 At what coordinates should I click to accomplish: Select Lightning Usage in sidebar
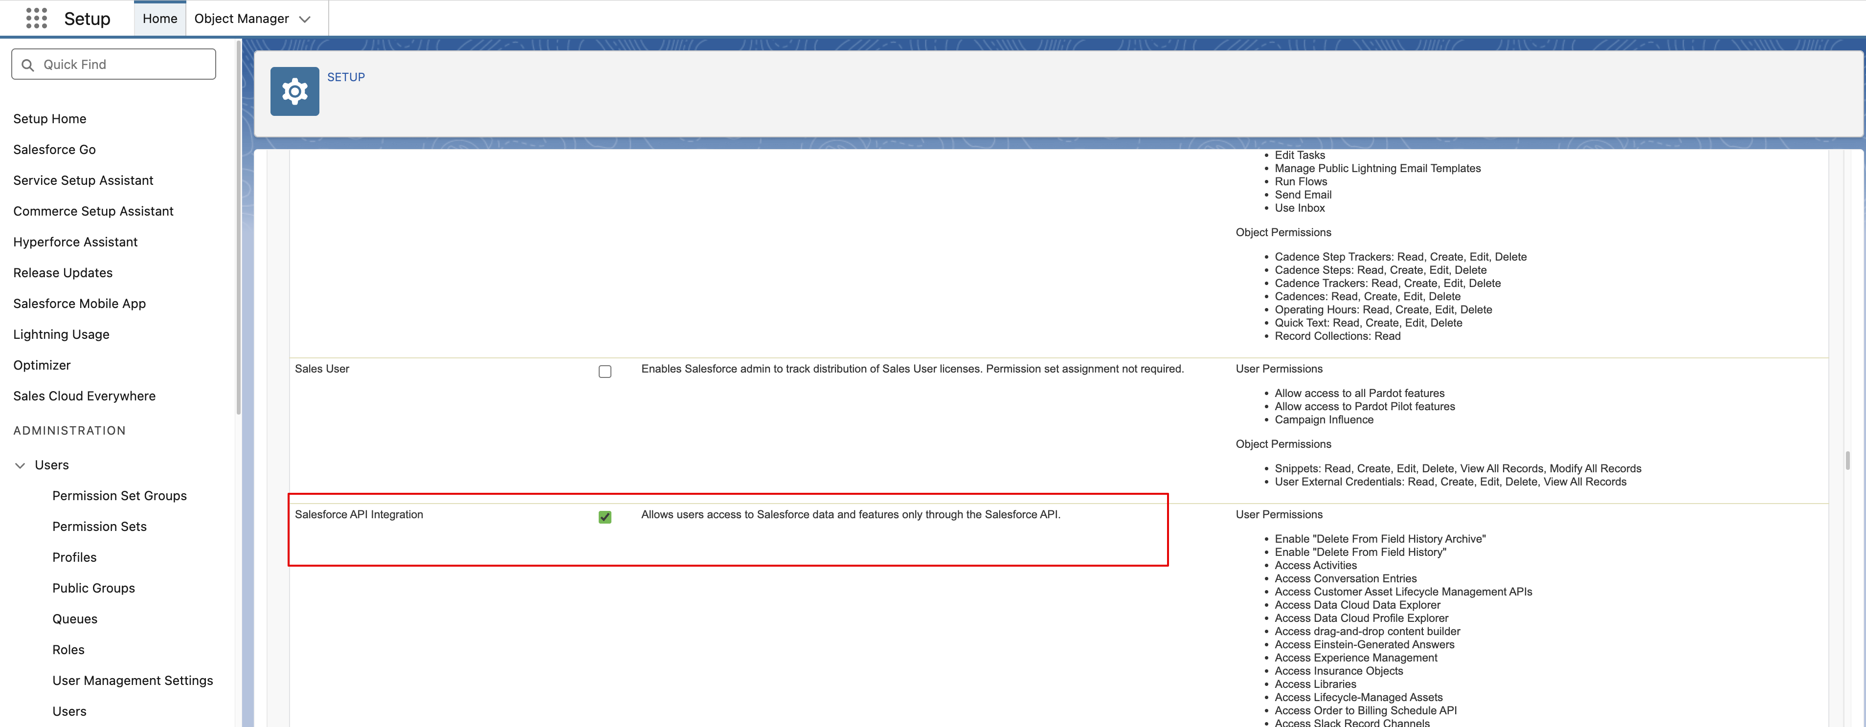61,334
